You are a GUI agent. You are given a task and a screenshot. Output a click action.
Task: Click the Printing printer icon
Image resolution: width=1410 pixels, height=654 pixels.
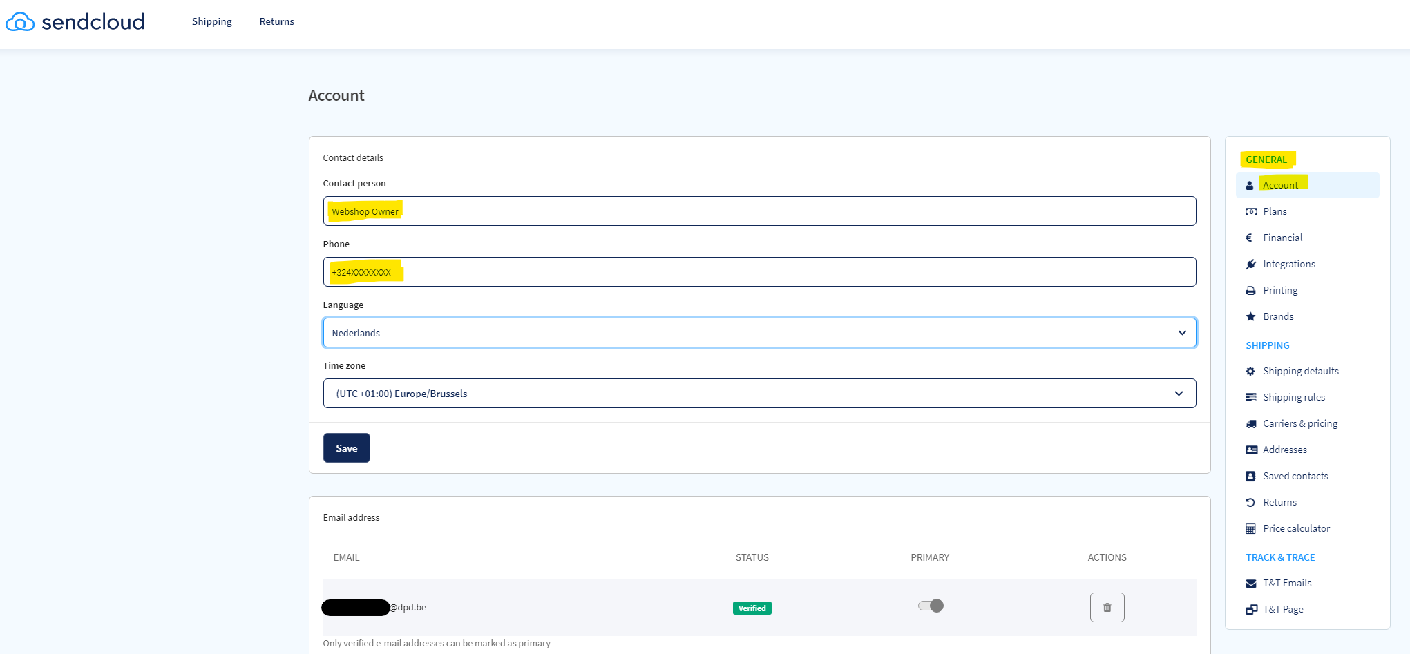(1250, 290)
